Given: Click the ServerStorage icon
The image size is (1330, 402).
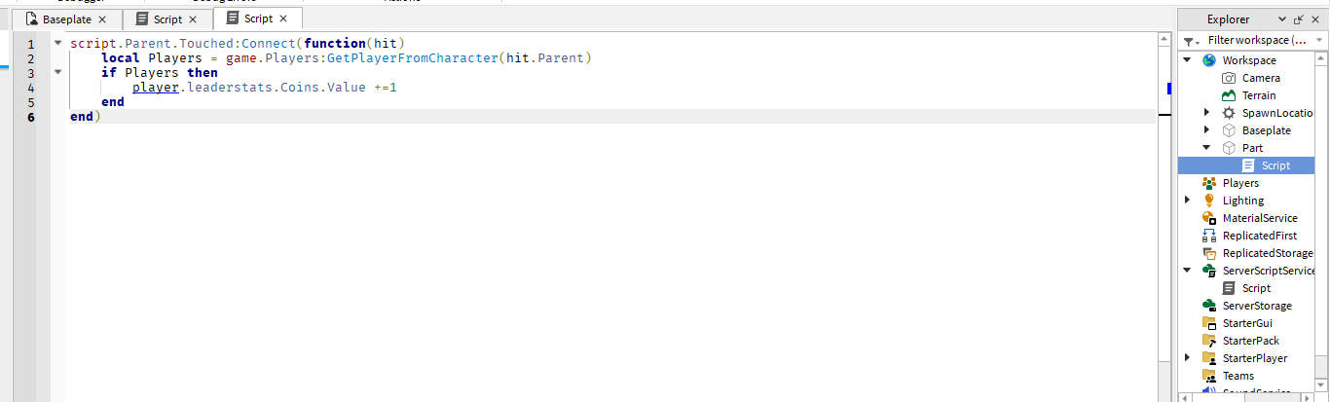Looking at the screenshot, I should click(1209, 306).
